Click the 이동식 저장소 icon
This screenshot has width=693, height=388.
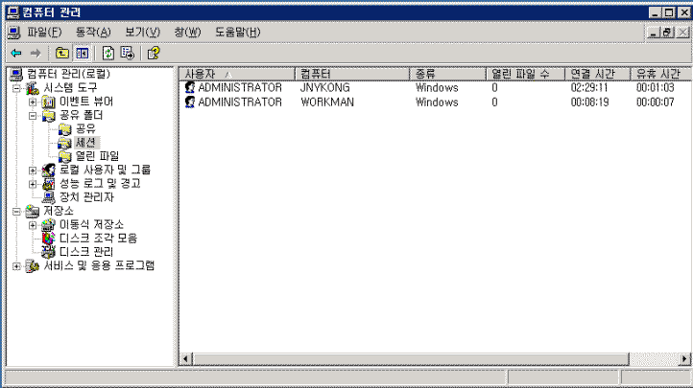(x=48, y=225)
